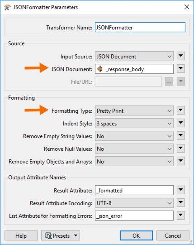Open the arrow menu next to Input Source

[181, 56]
